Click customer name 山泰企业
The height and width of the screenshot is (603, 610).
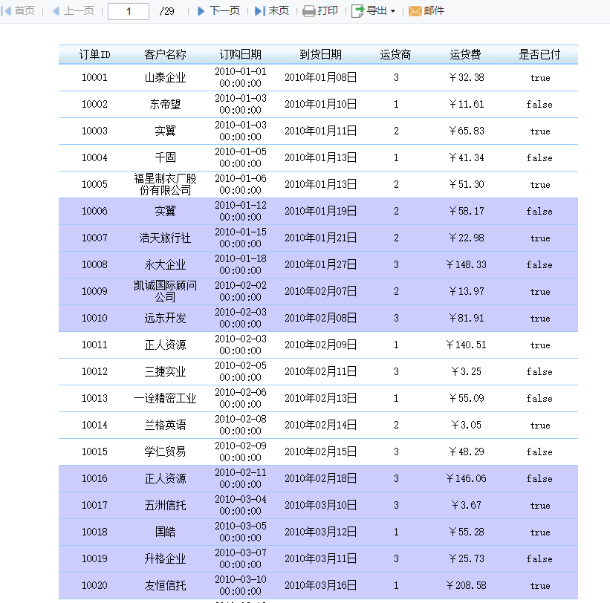pyautogui.click(x=165, y=77)
